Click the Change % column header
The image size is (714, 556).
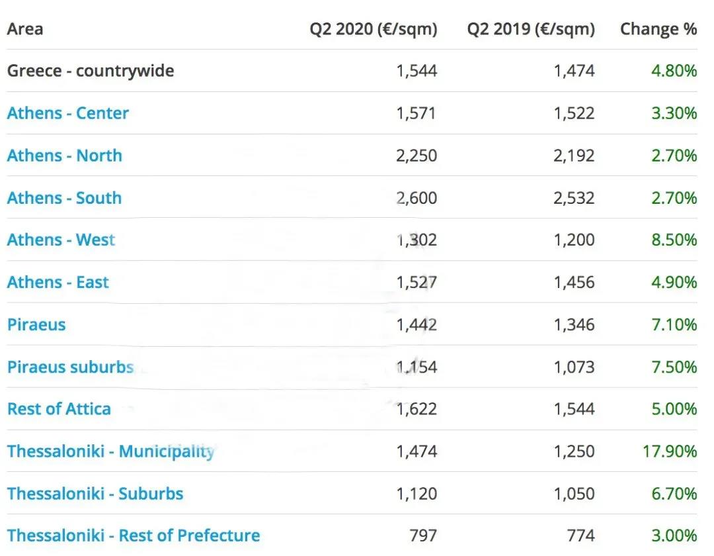658,29
